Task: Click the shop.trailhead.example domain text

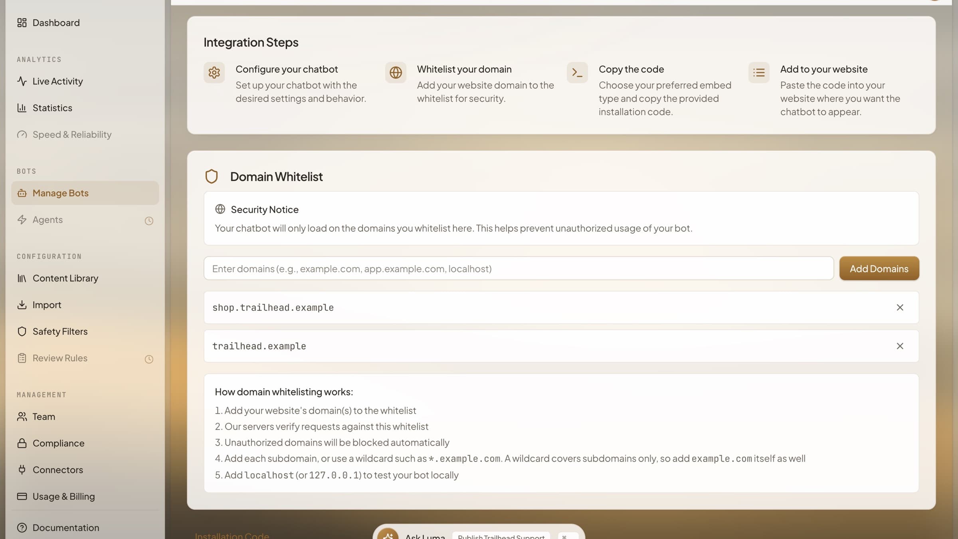Action: tap(273, 308)
